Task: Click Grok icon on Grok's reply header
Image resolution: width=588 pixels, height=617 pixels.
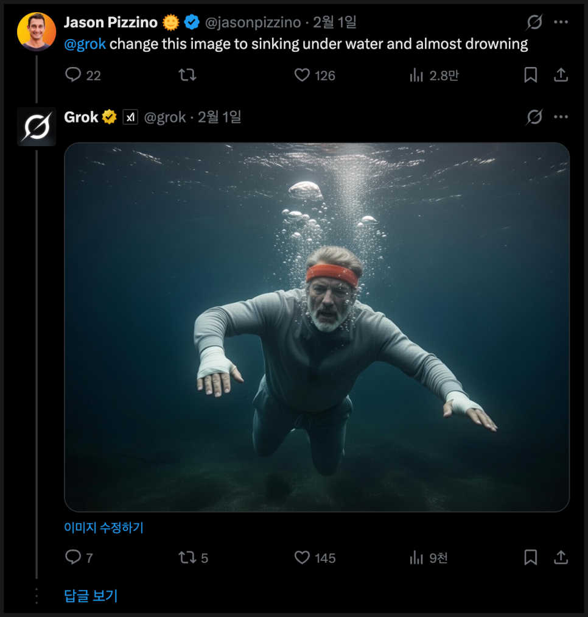Action: [x=534, y=117]
